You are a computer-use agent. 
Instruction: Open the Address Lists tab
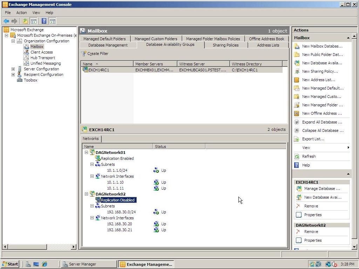coord(268,45)
